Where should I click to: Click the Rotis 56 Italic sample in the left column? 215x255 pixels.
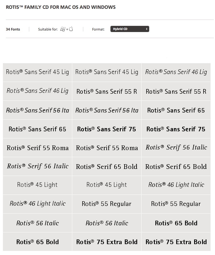(37, 223)
